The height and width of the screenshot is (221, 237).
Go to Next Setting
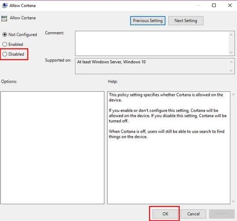pos(186,21)
